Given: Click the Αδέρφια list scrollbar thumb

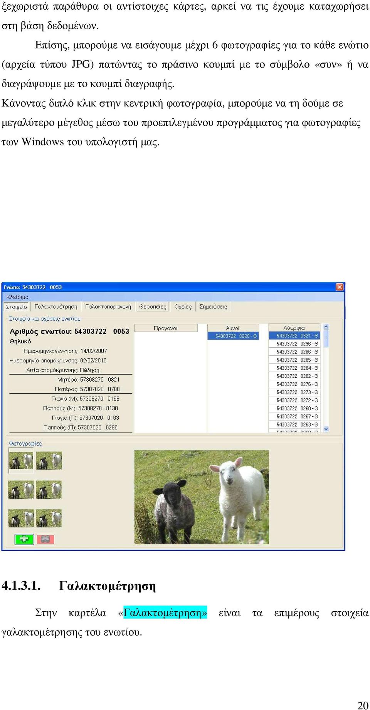Looking at the screenshot, I should click(x=326, y=339).
